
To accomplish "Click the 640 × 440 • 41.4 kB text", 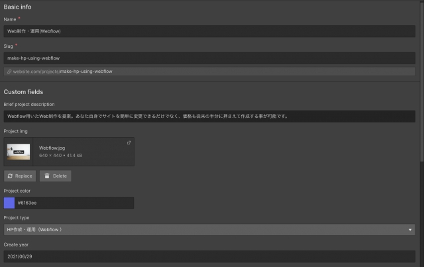I will pos(60,155).
